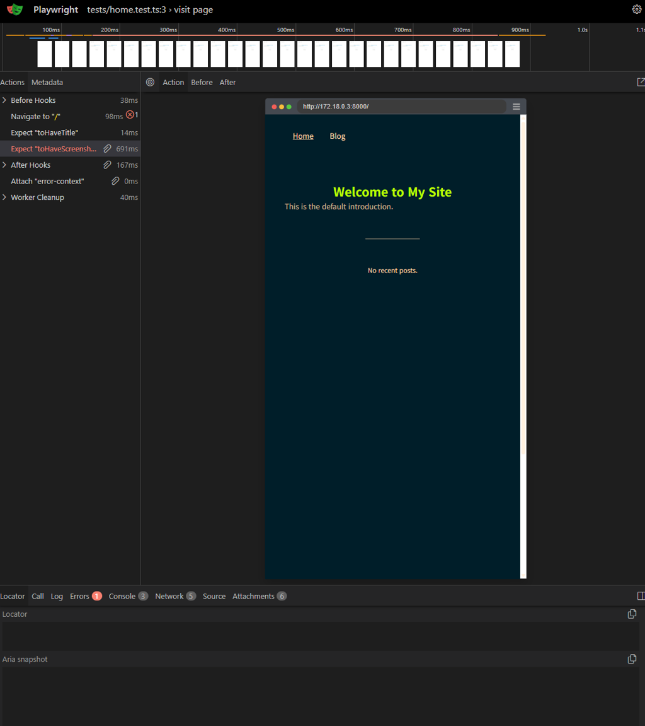Click the Blog navigation link

tap(337, 136)
